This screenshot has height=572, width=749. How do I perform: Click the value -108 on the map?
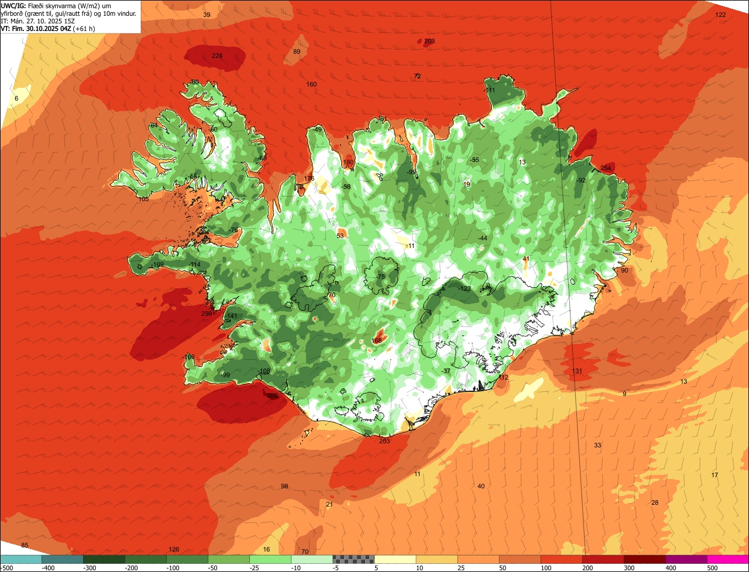point(264,371)
